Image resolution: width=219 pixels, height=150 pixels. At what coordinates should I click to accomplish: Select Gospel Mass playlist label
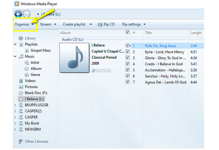(41, 50)
